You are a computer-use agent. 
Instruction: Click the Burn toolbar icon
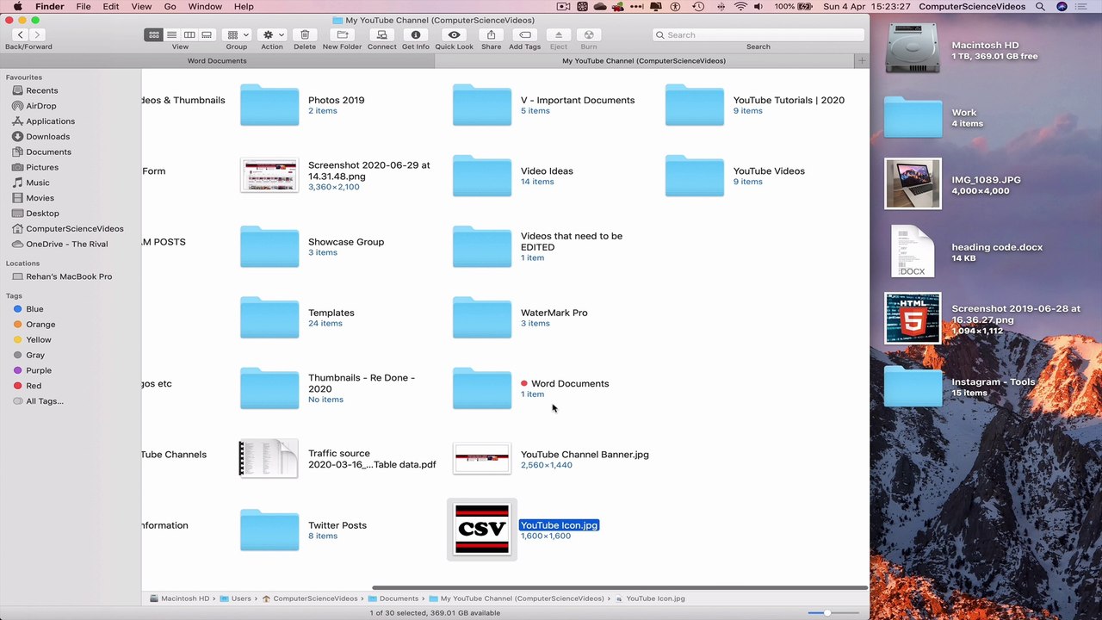(x=589, y=34)
